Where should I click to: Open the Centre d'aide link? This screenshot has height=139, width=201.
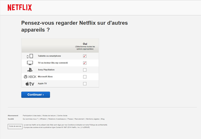coord(62,116)
